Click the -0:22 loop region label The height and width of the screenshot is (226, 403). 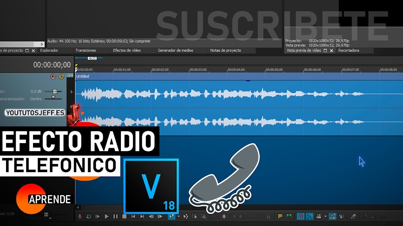tap(92, 58)
